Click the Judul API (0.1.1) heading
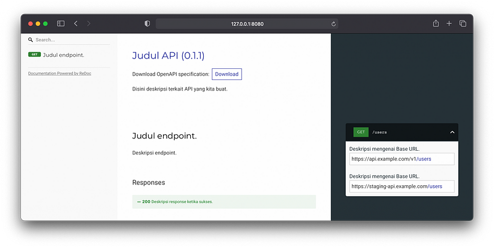This screenshot has height=248, width=494. [x=168, y=55]
